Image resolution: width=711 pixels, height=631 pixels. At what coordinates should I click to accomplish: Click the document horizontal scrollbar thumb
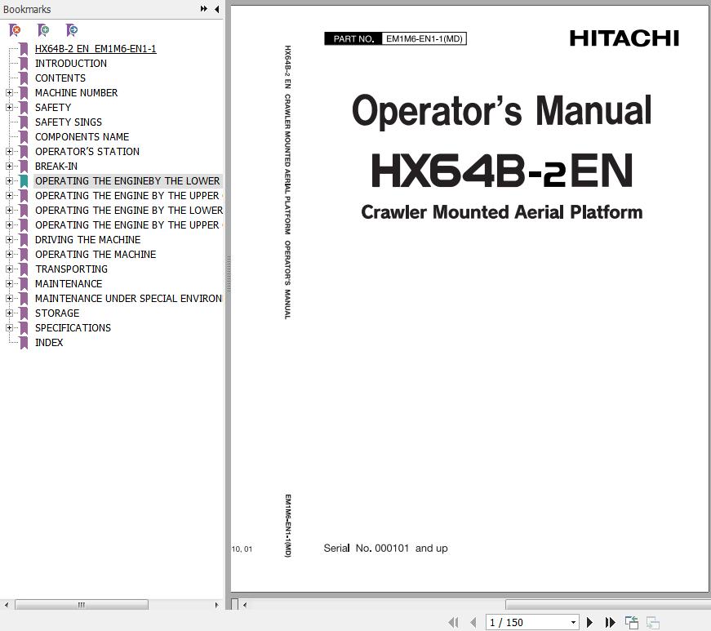tap(608, 605)
